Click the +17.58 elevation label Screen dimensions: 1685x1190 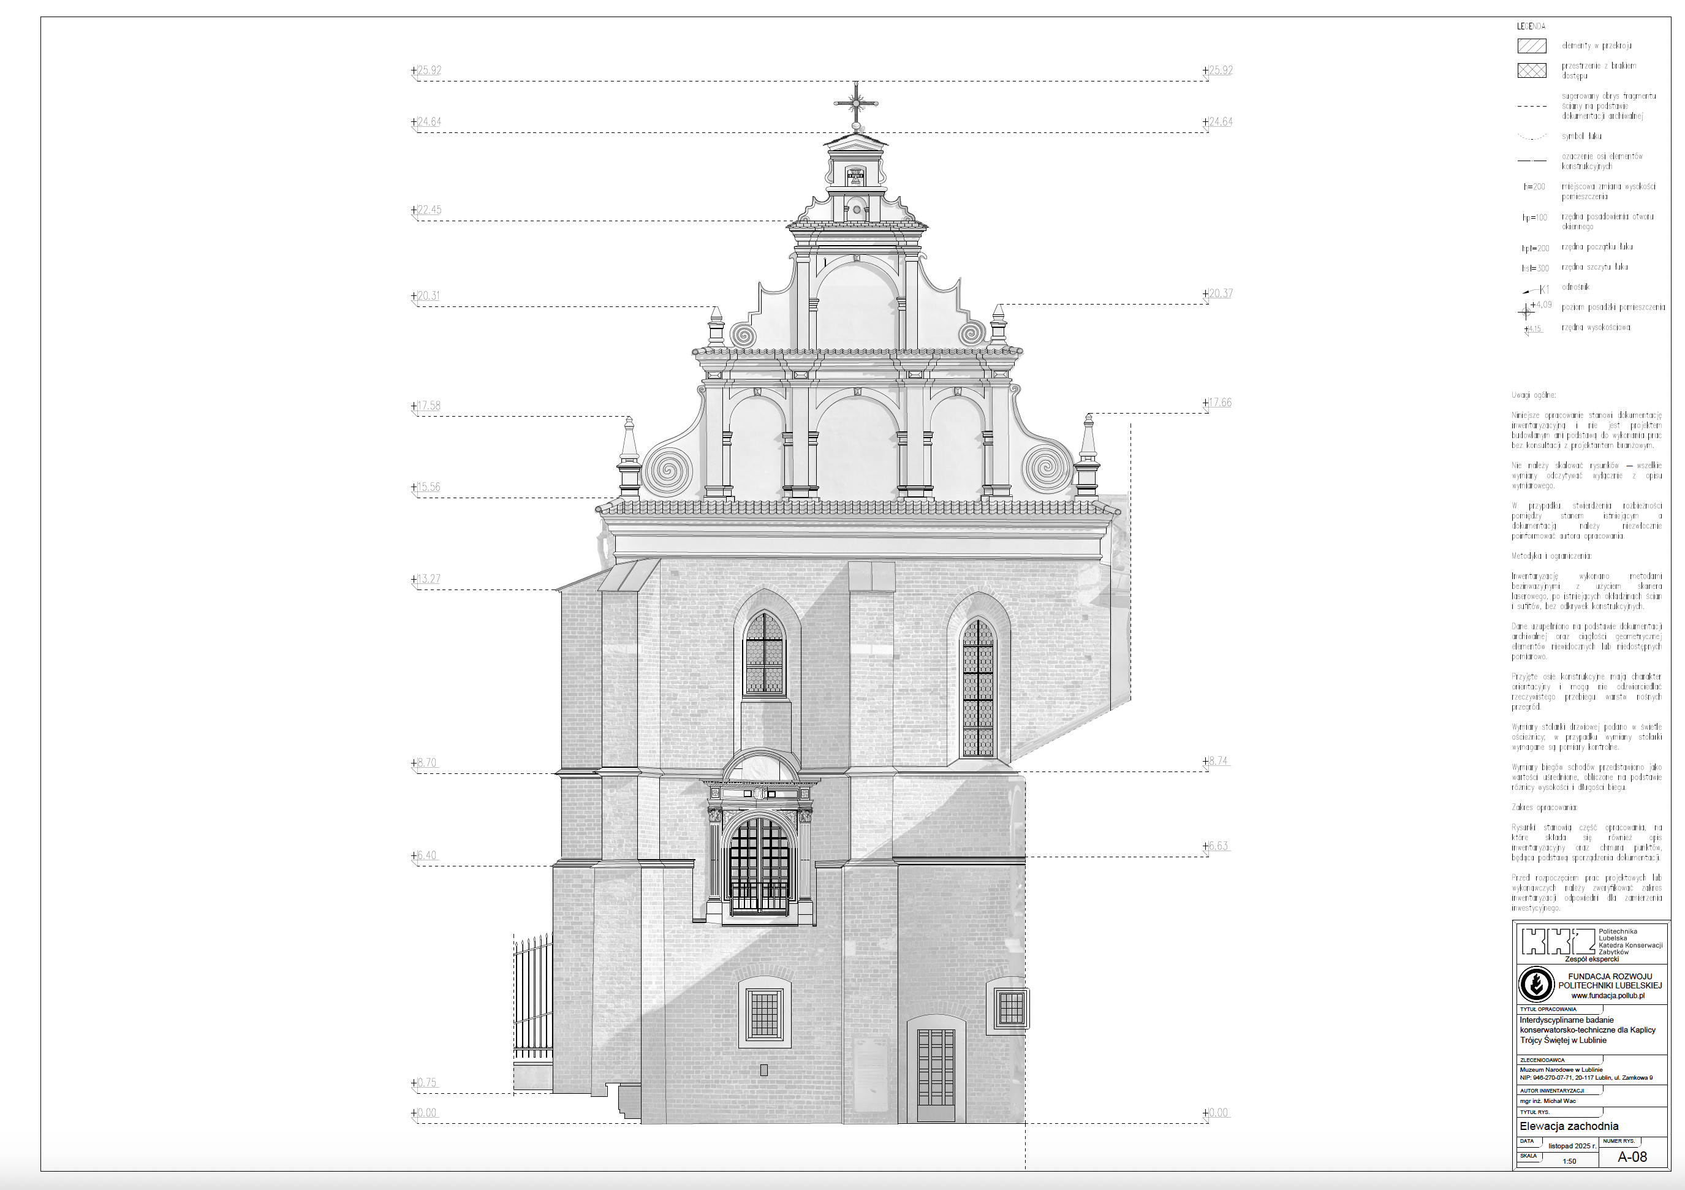coord(426,406)
